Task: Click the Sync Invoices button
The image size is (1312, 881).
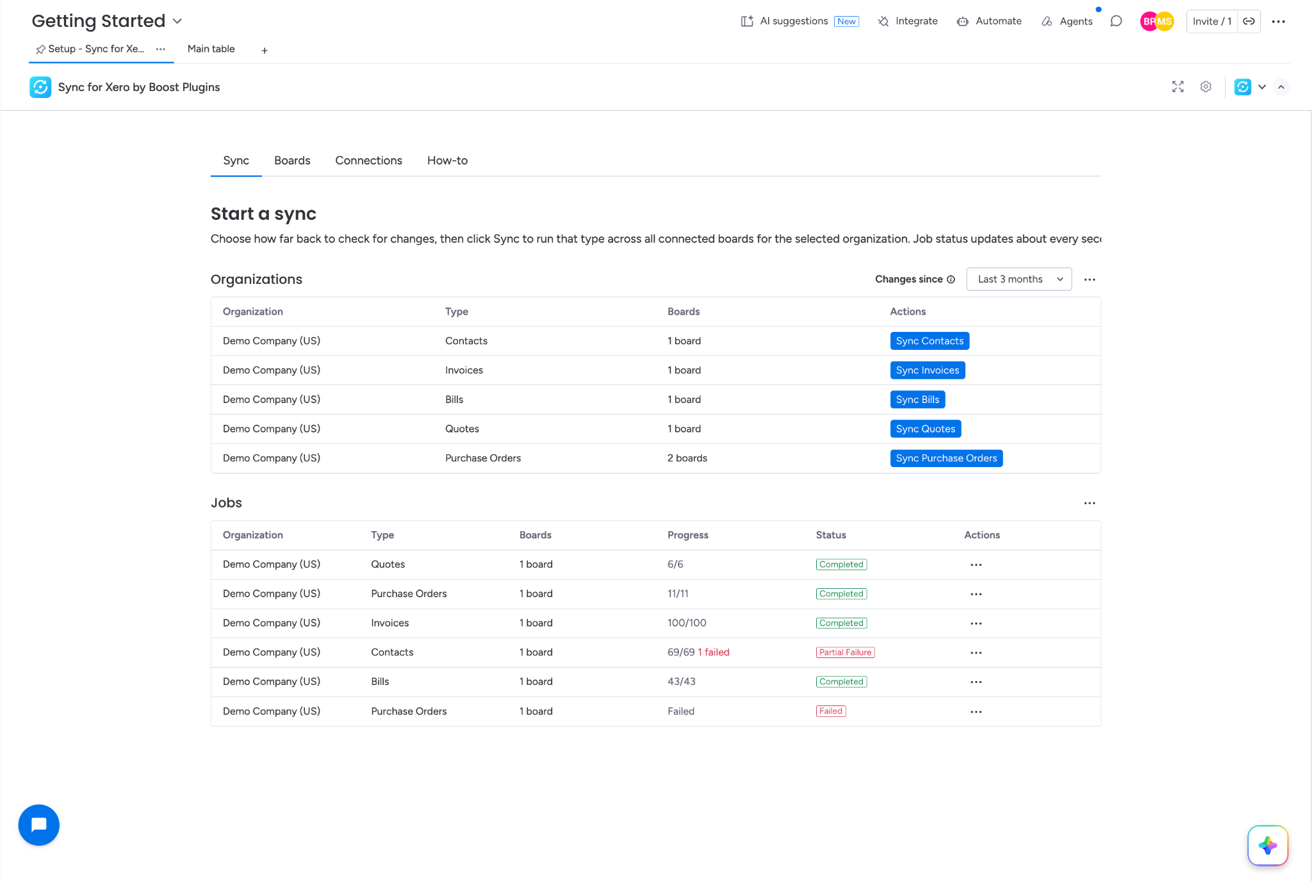Action: tap(928, 370)
